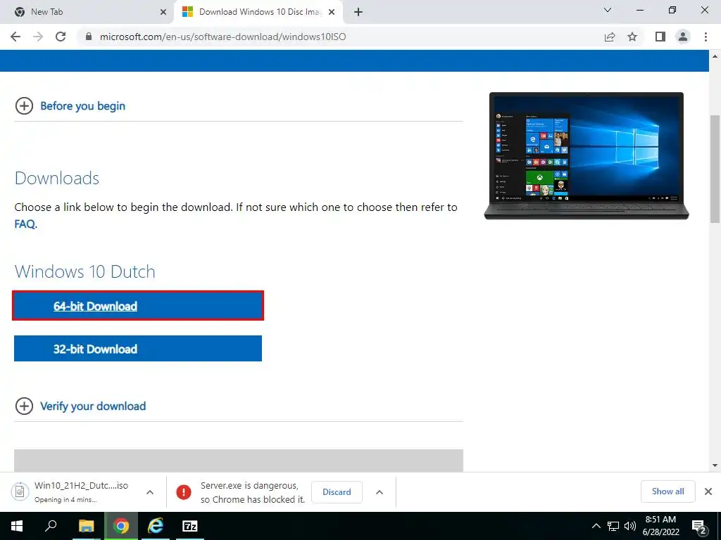Go back to the previous page

tap(15, 37)
